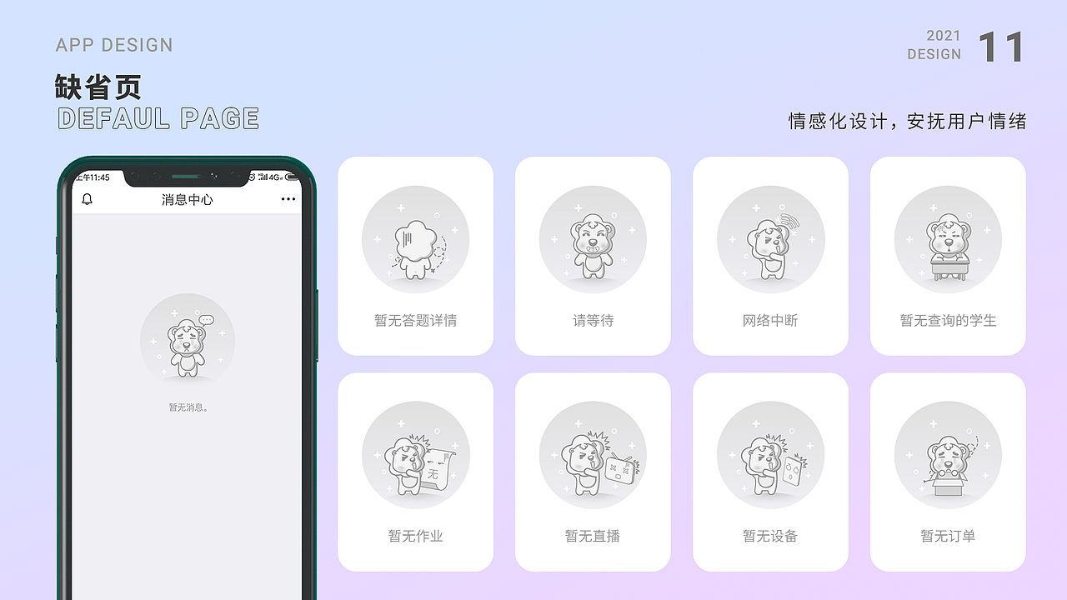Click the 网络中断 caption text
Image resolution: width=1067 pixels, height=600 pixels.
[770, 321]
